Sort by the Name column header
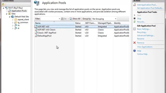 tap(54, 23)
